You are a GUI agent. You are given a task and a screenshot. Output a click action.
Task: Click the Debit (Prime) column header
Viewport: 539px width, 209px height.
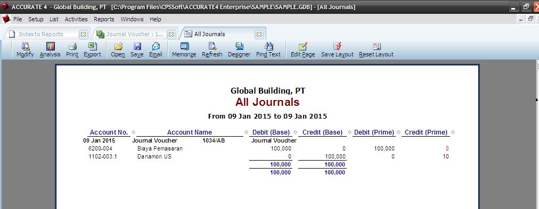point(374,132)
